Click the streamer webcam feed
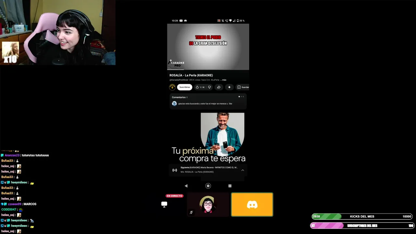The image size is (416, 234). coord(58,32)
